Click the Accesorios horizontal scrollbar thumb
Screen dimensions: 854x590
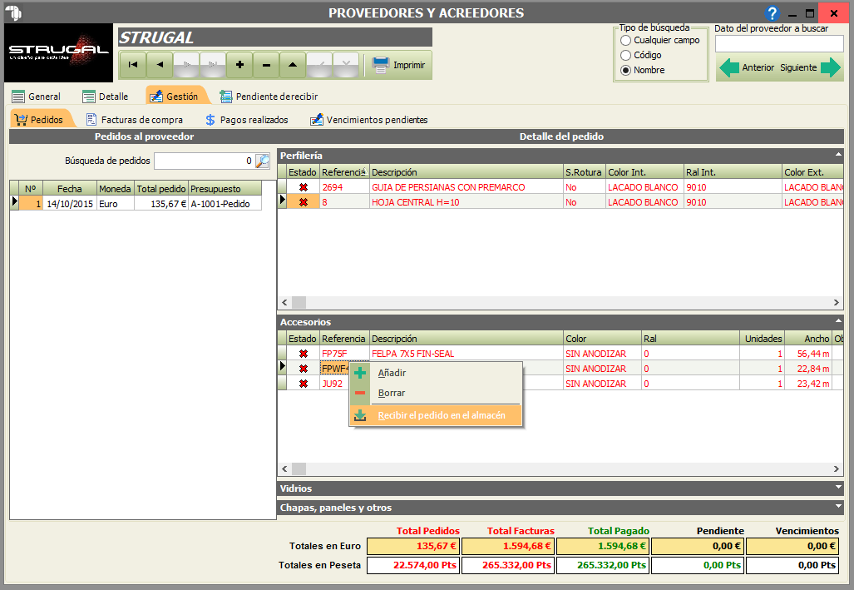point(299,469)
